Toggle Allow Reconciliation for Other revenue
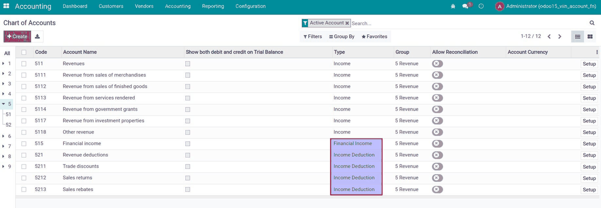 (438, 132)
